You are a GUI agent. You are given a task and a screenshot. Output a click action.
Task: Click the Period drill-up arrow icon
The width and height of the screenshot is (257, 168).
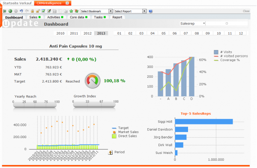111,152
